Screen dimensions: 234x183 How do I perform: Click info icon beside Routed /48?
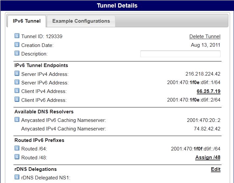coord(17,157)
